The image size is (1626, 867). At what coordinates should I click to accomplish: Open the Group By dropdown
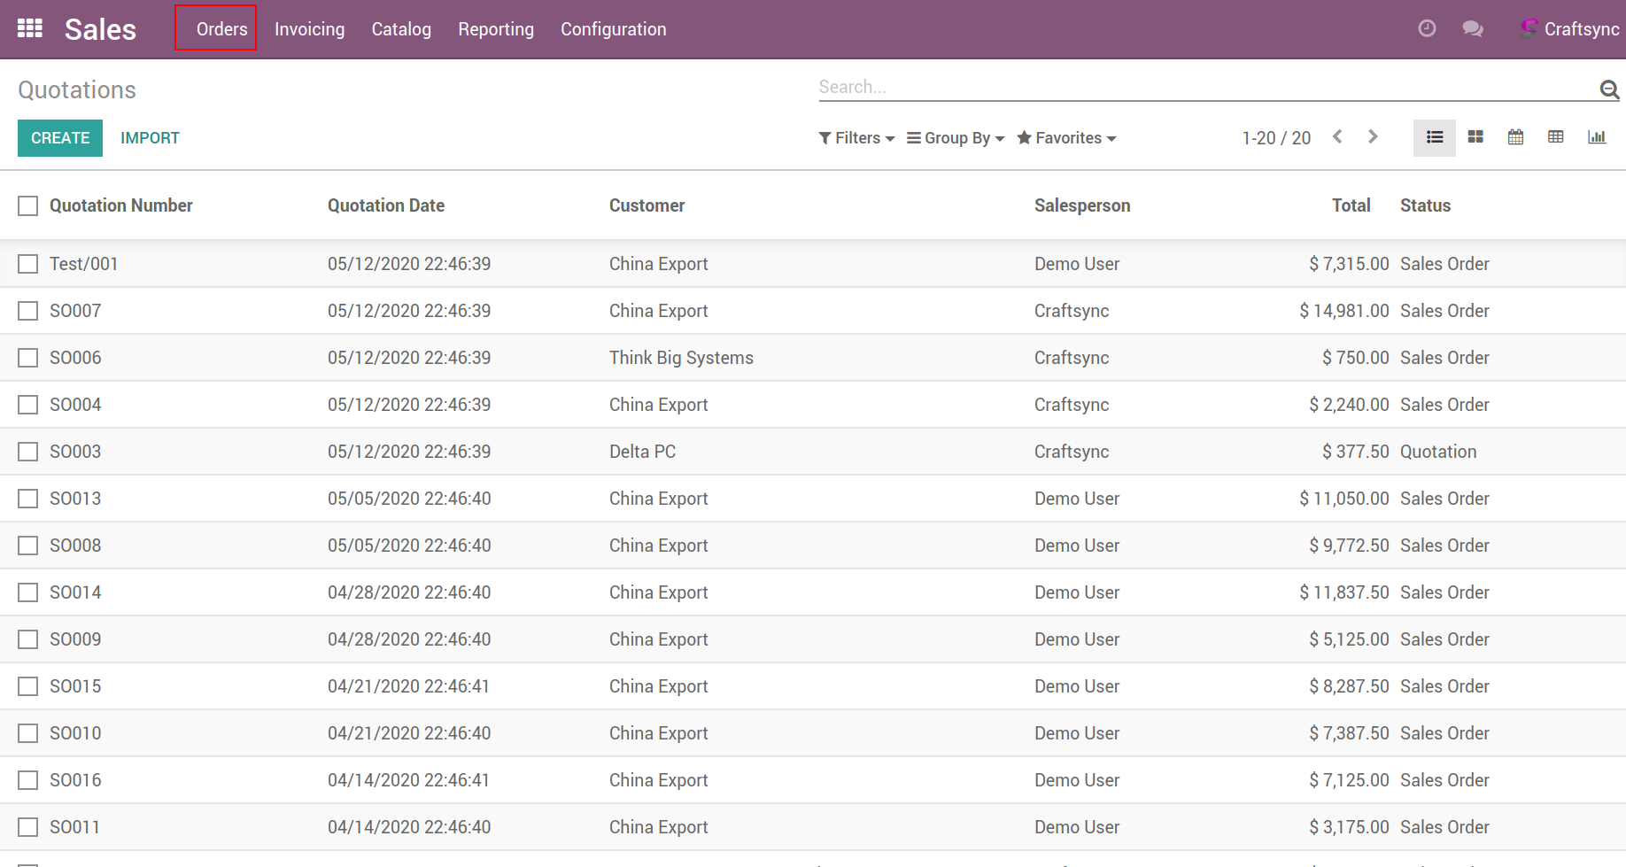(x=956, y=138)
